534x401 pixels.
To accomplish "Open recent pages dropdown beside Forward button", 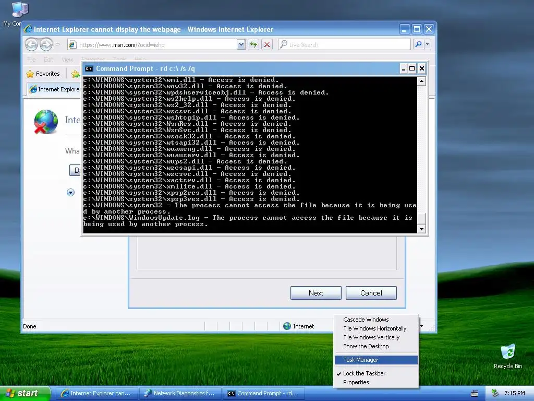I will [x=57, y=44].
